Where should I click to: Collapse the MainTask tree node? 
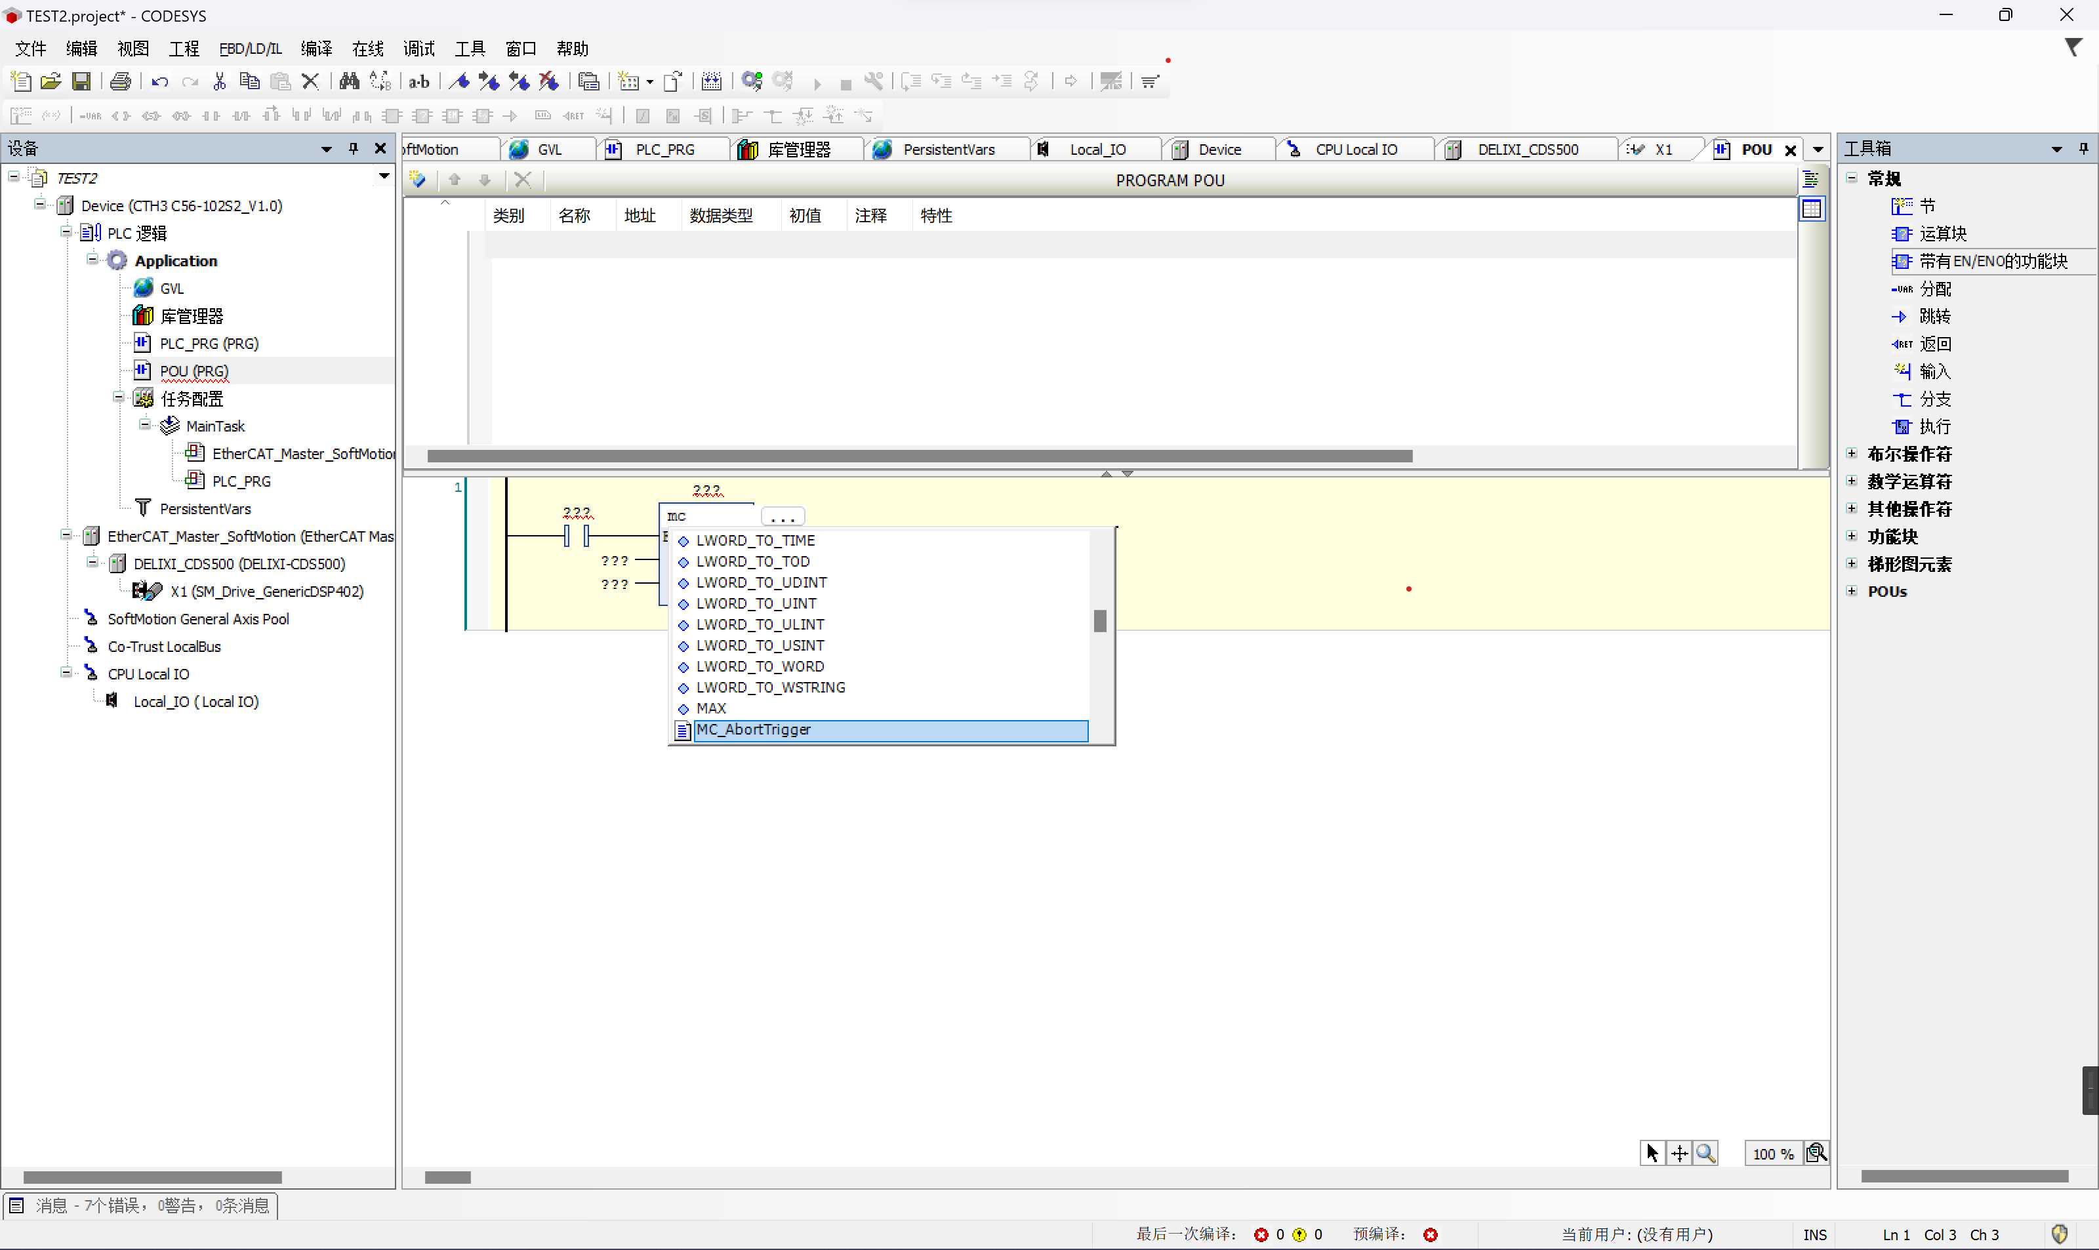[144, 426]
